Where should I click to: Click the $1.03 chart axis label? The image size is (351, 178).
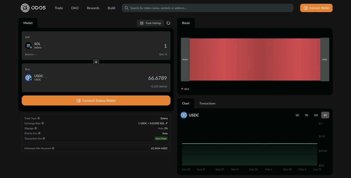click(x=322, y=136)
